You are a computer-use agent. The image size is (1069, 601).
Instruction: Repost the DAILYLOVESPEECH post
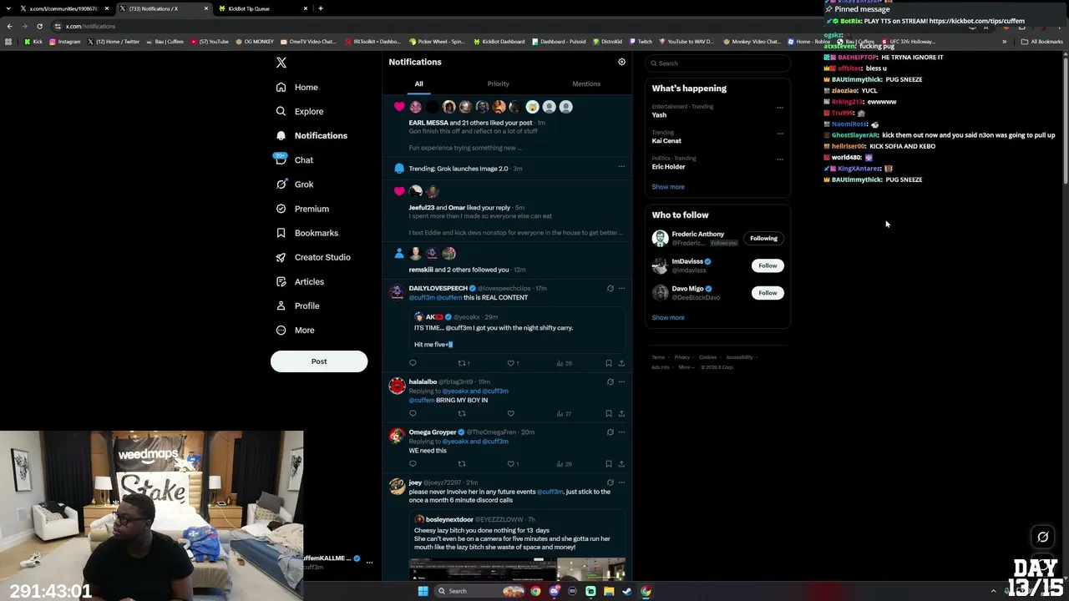click(462, 363)
